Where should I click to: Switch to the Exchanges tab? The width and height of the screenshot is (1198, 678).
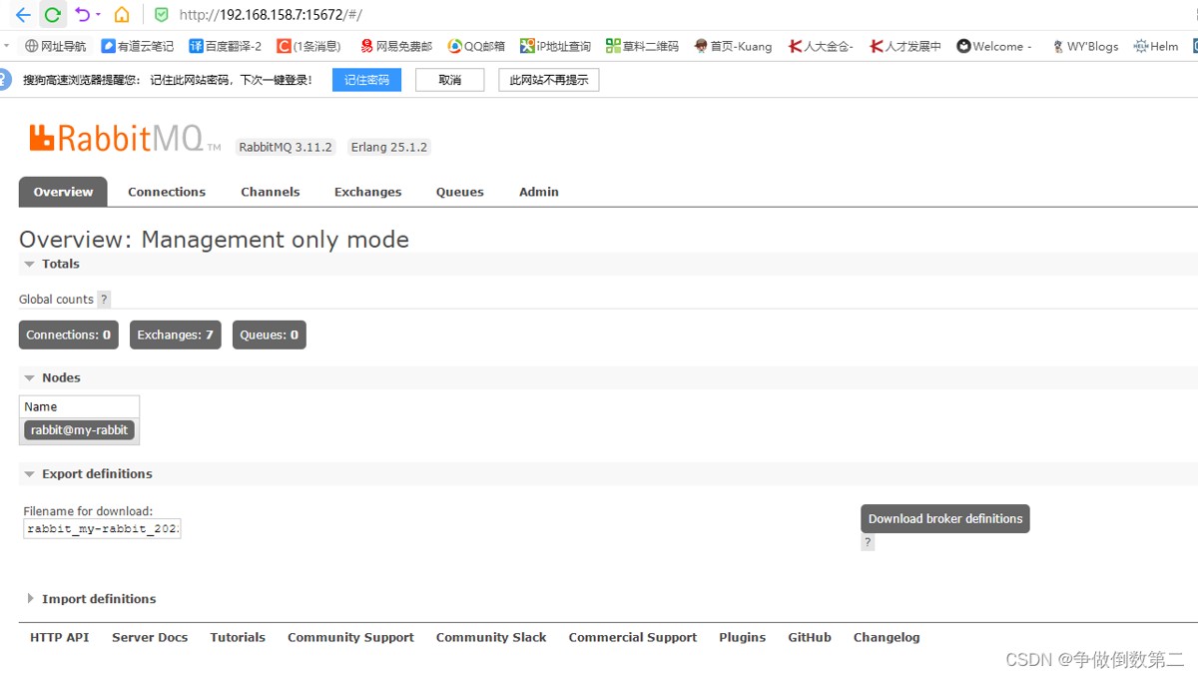(368, 192)
